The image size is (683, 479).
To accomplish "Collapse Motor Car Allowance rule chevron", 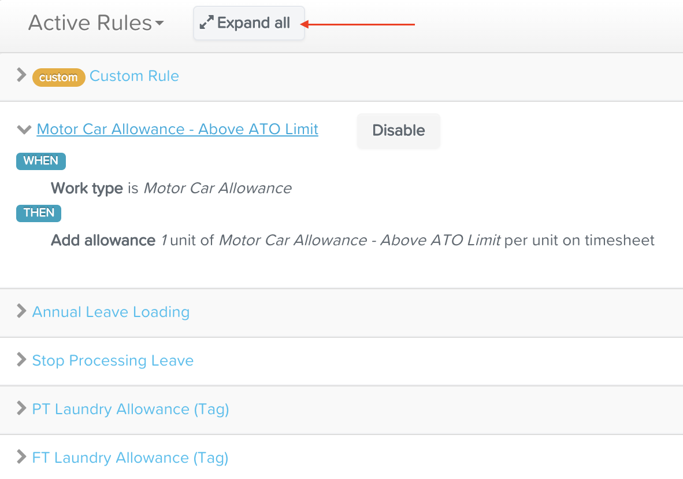I will 24,130.
